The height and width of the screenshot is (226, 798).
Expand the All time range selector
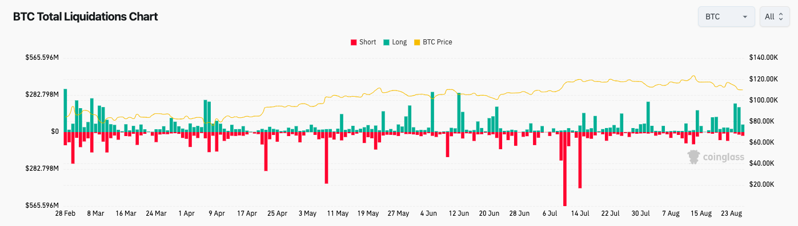pos(774,17)
